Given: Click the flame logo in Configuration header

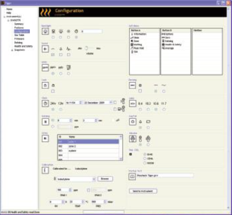Looking at the screenshot, I should [x=46, y=12].
